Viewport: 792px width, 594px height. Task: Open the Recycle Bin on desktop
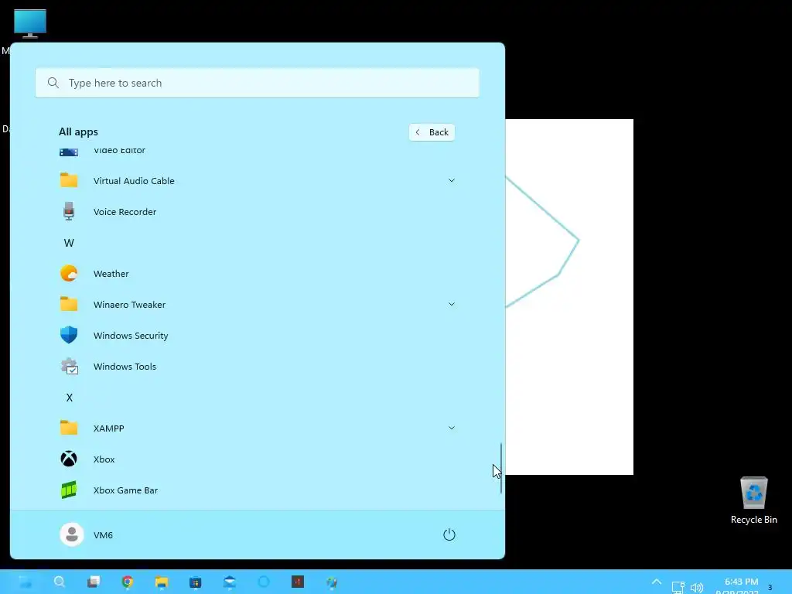[753, 500]
